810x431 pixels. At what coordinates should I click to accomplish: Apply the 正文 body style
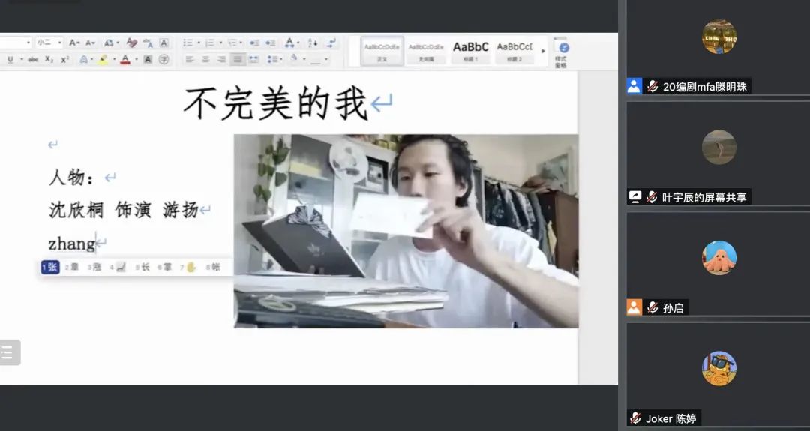382,50
